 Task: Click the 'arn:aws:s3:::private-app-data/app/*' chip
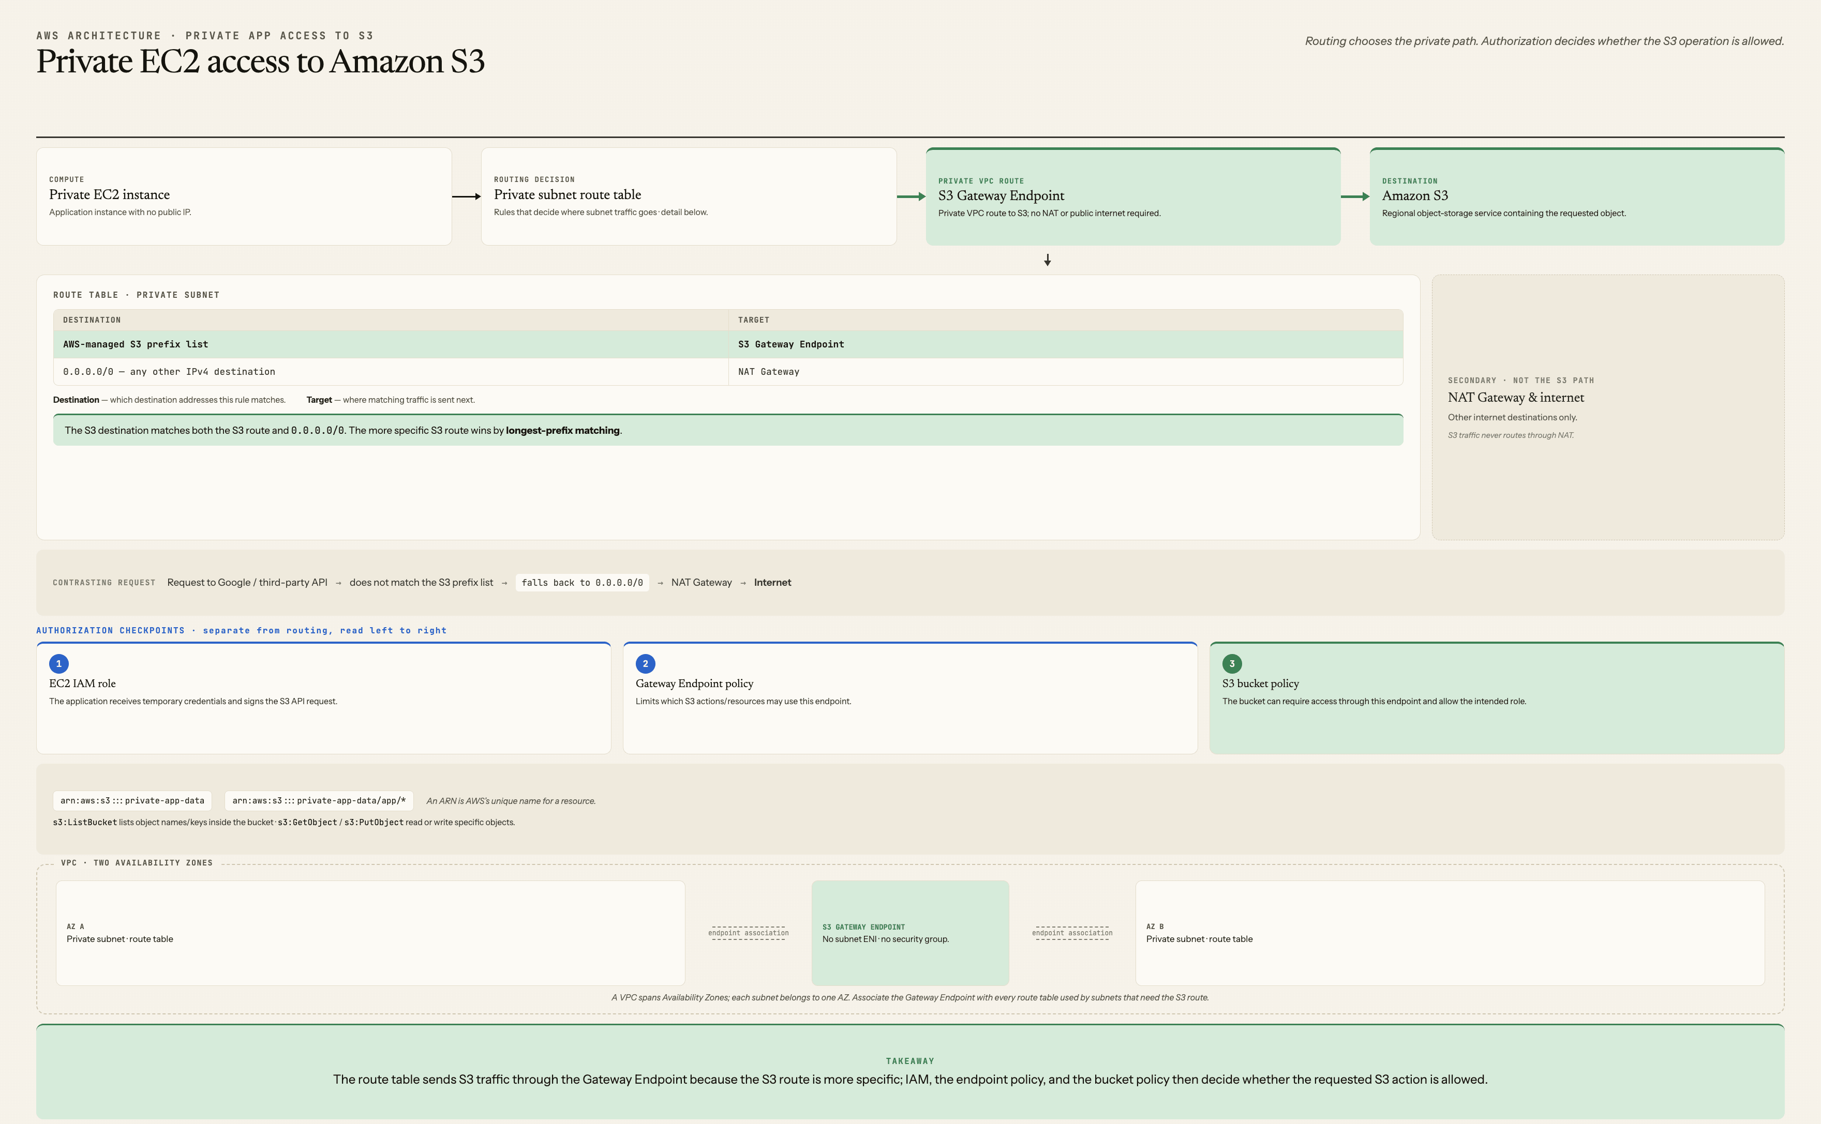click(318, 801)
